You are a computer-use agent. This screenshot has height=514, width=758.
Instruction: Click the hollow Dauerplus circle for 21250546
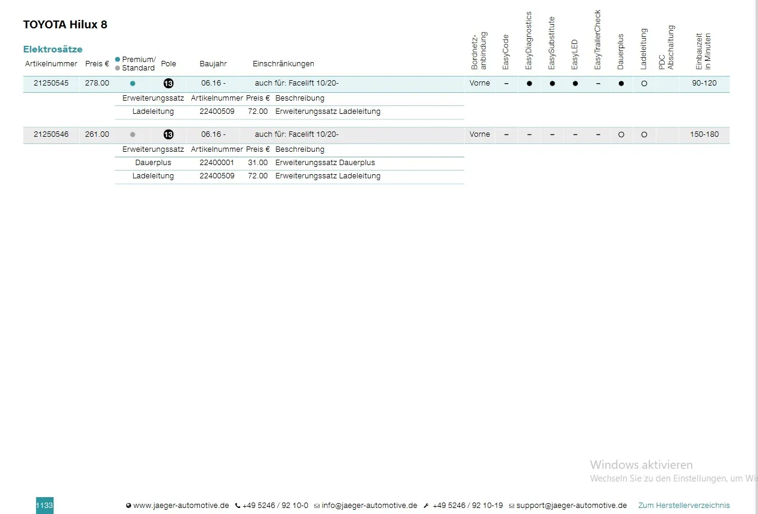621,135
